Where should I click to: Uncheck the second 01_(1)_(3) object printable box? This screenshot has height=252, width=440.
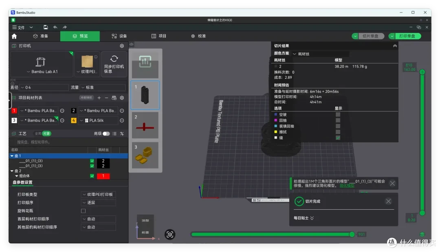tap(92, 166)
